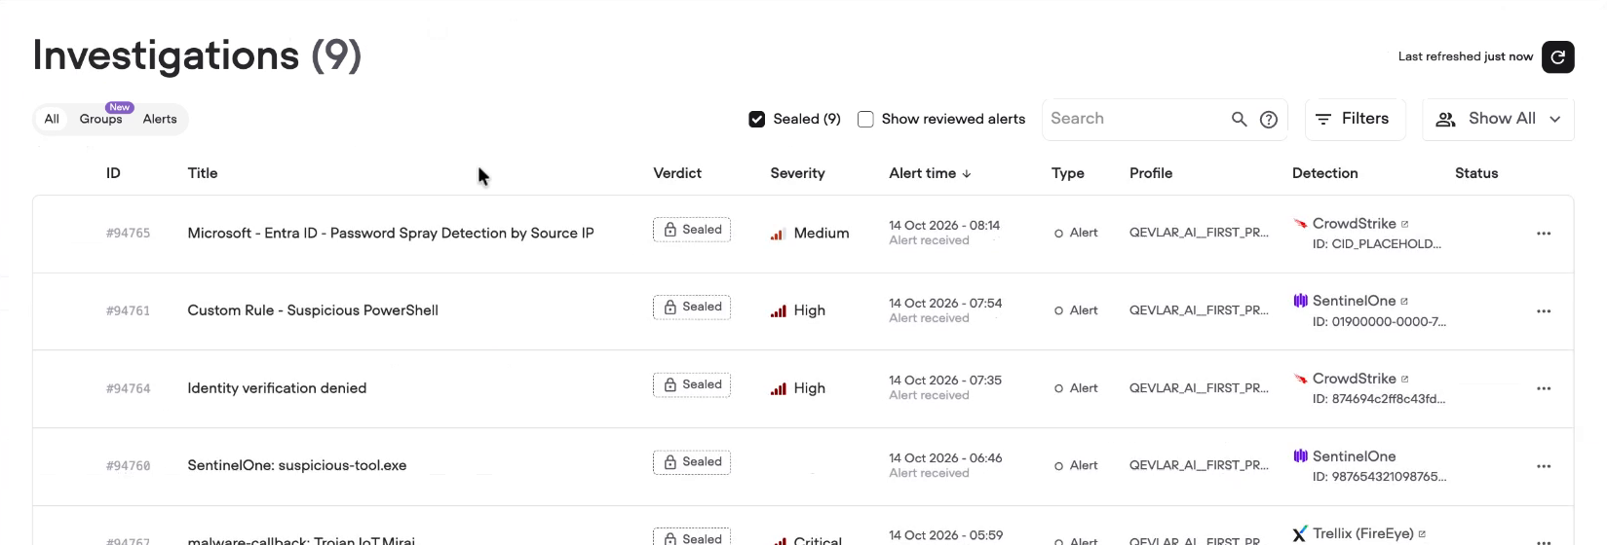Screen dimensions: 1607x545
Task: Click the ID column header
Action: tap(113, 173)
